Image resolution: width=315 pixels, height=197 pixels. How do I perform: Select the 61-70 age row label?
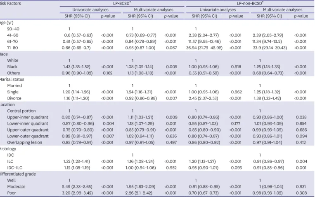[12, 42]
